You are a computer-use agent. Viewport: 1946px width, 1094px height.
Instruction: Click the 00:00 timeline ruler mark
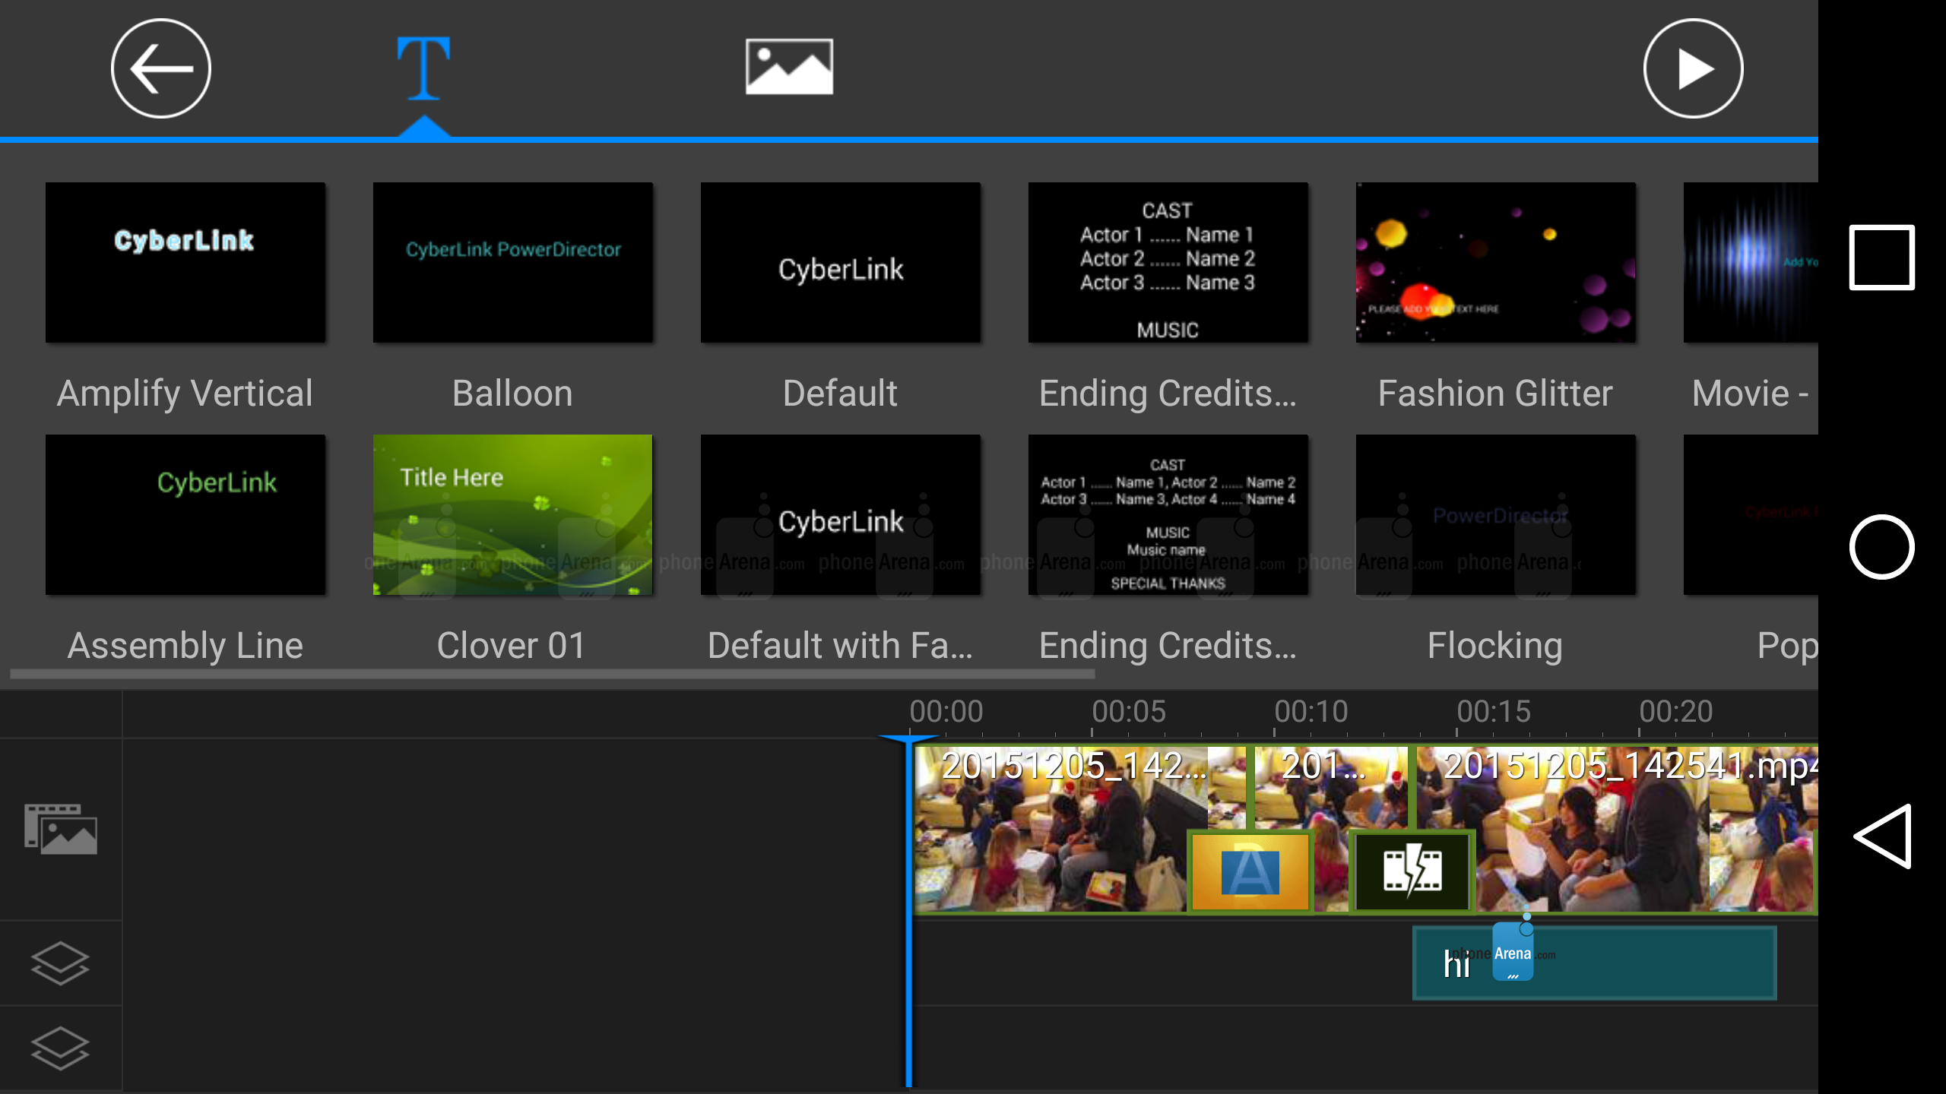click(946, 712)
